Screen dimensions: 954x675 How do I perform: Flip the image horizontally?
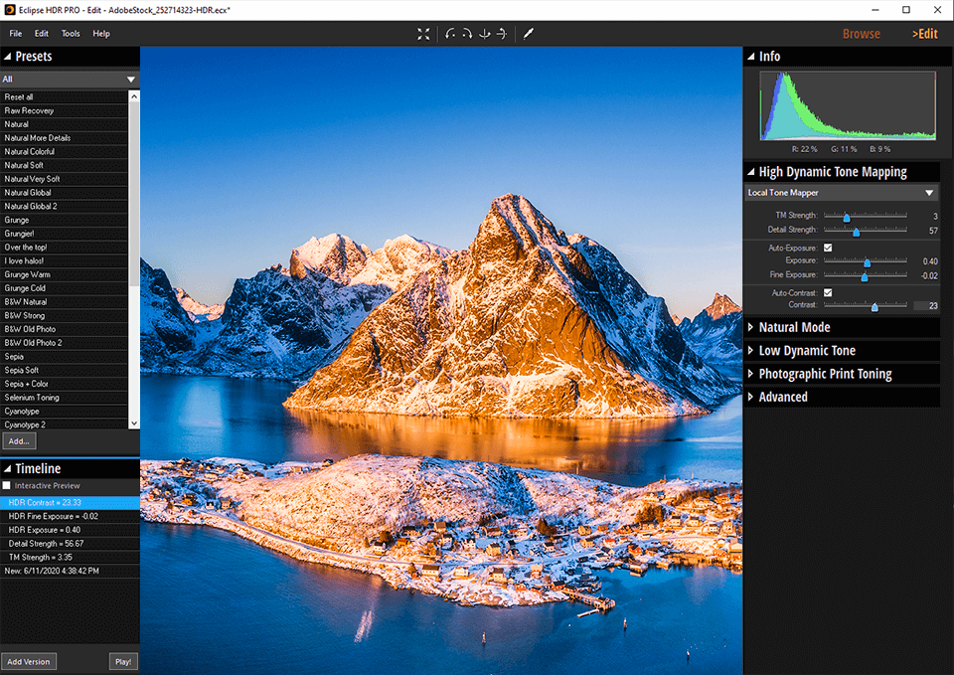coord(501,33)
